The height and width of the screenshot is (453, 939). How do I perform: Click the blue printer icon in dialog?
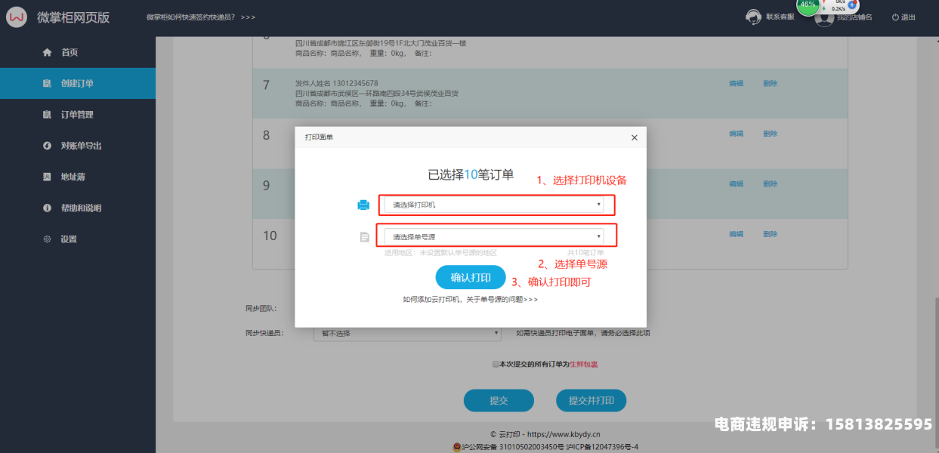click(363, 205)
